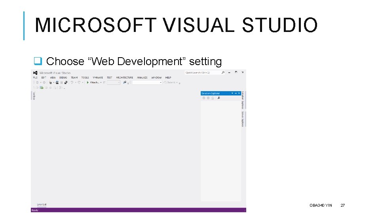Screen dimensions: 380x213
Task: Expand the Redo history dropdown arrow
Action: tap(83, 82)
